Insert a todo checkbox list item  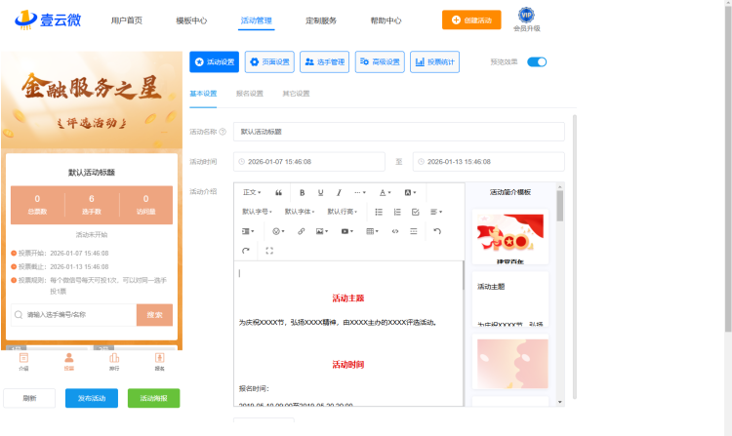coord(416,212)
